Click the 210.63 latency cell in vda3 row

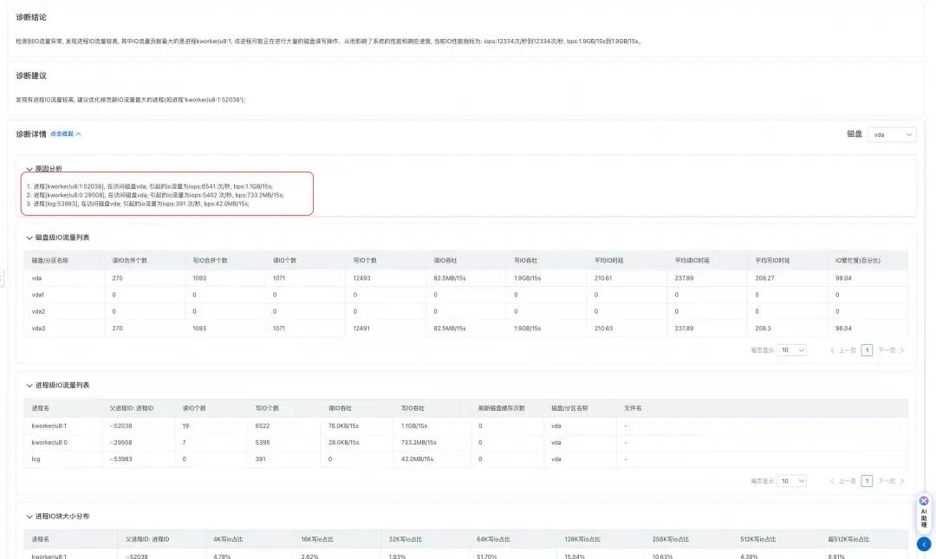coord(603,328)
